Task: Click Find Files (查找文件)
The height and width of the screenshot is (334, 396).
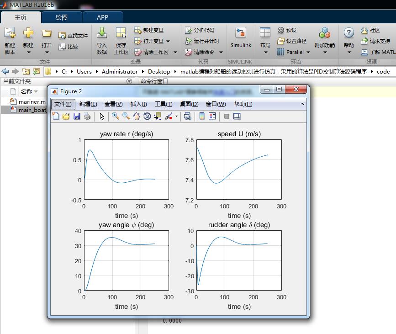Action: point(73,36)
